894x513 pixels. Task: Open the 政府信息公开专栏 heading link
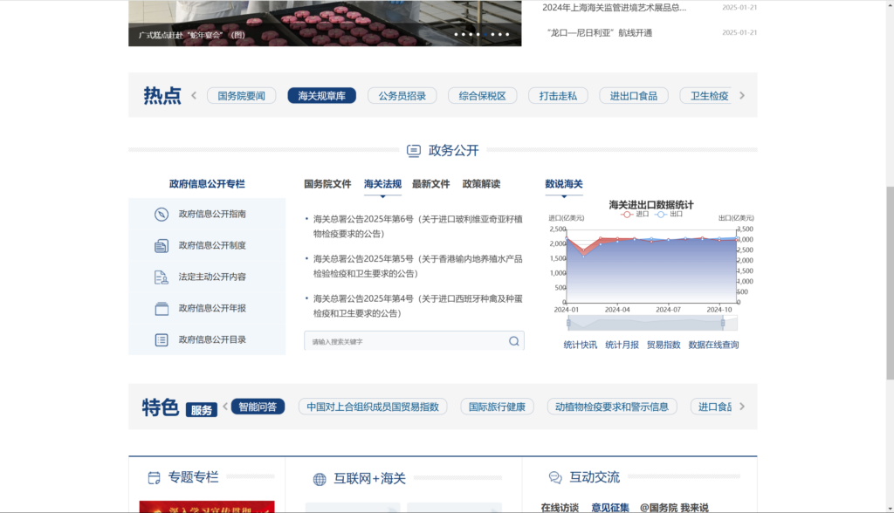pyautogui.click(x=207, y=183)
